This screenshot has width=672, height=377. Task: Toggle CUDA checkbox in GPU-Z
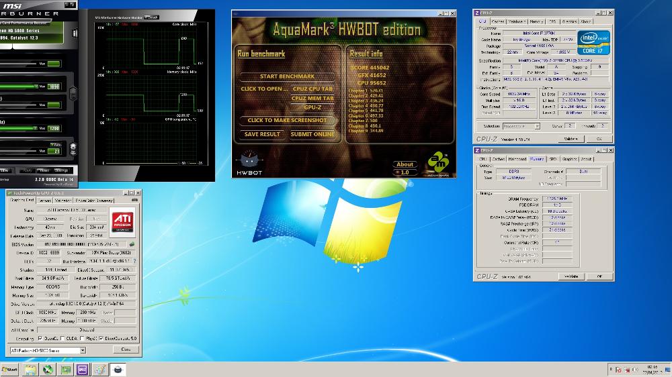(62, 339)
